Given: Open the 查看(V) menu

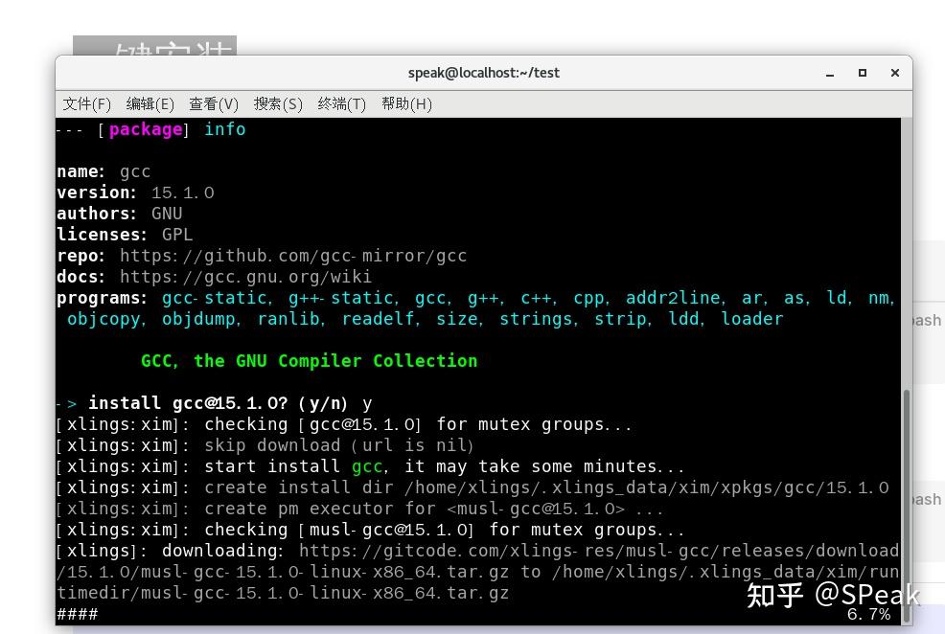Looking at the screenshot, I should click(213, 103).
